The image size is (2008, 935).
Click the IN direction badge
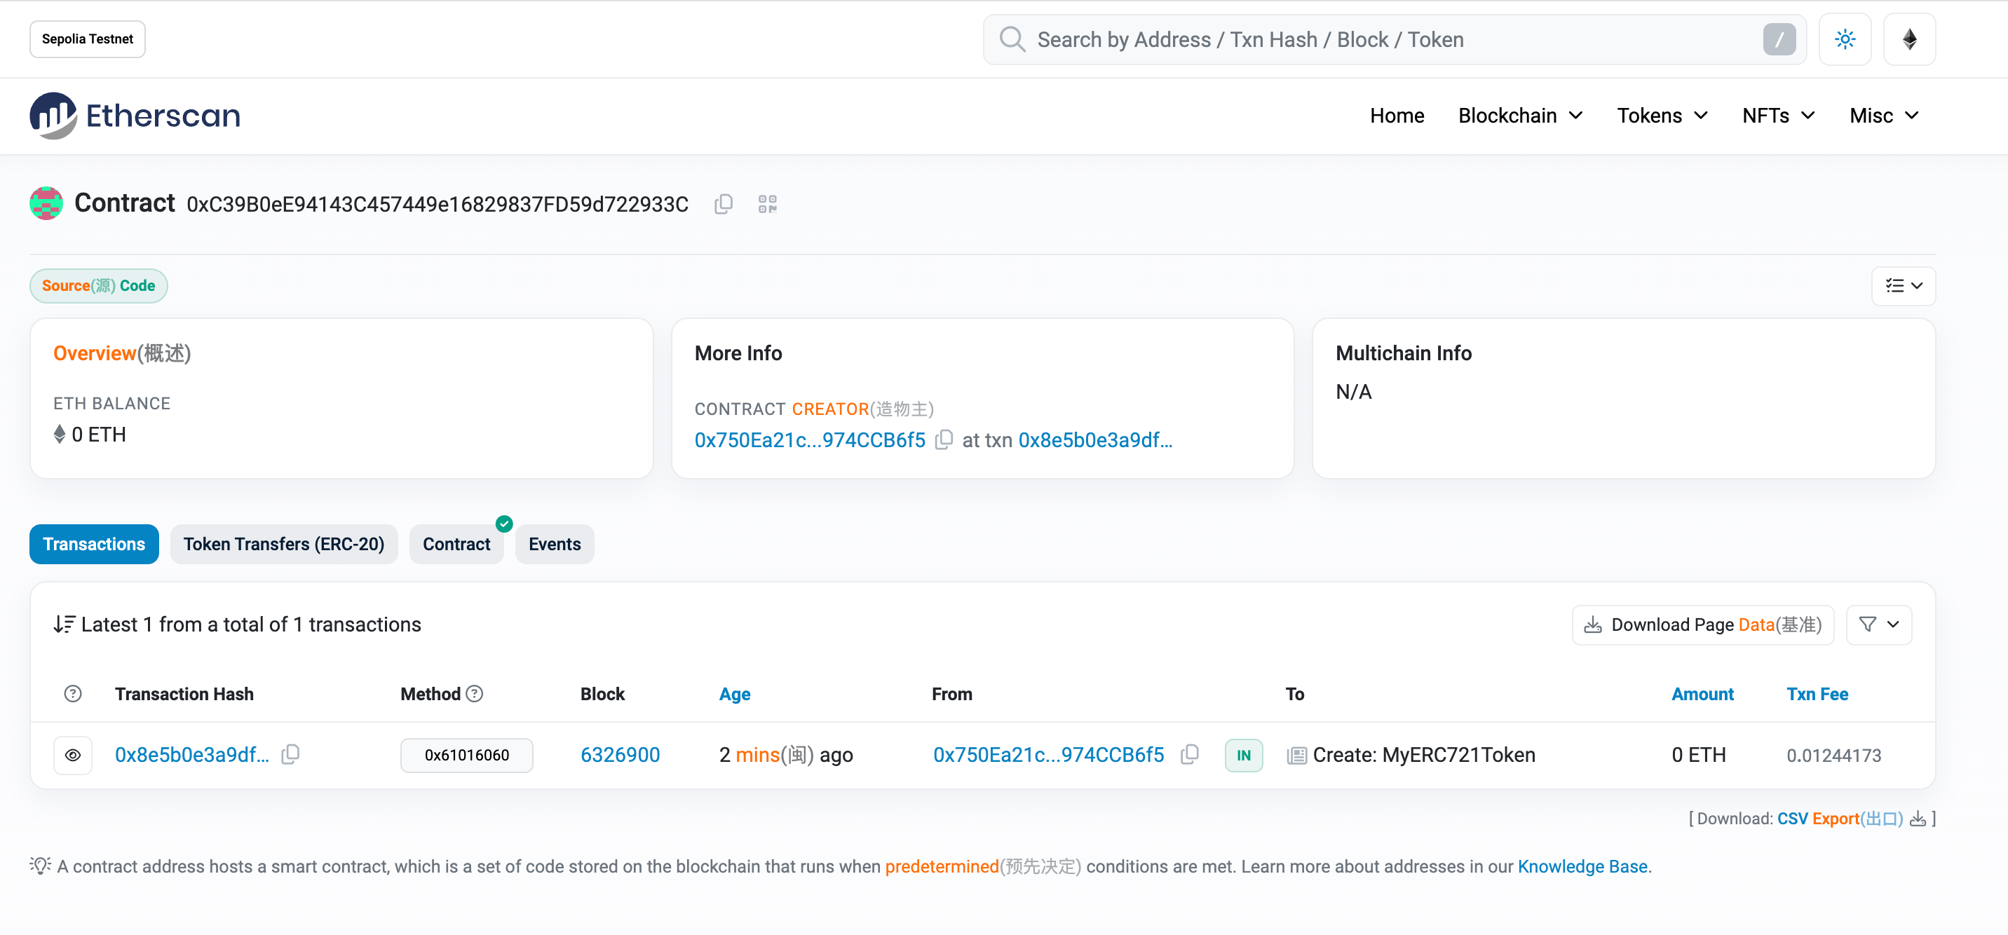[x=1243, y=754]
